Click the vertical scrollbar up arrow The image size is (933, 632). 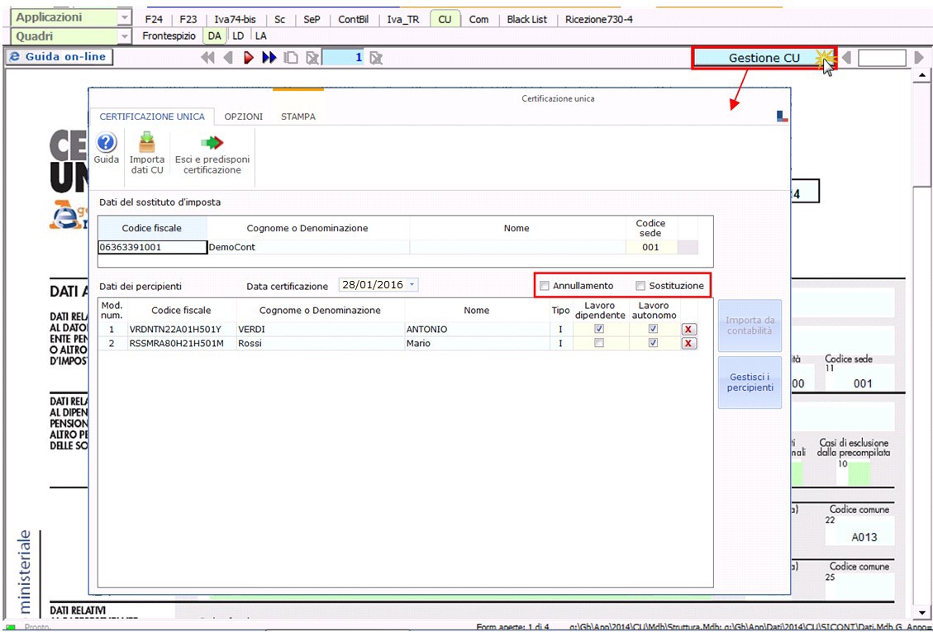(923, 75)
